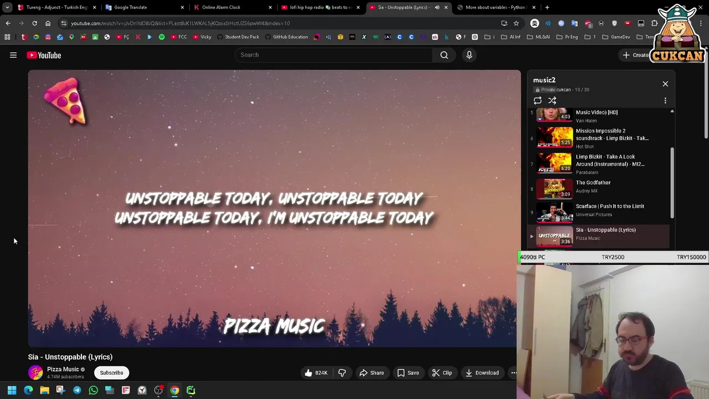Like the Sia Unstoppable video
Image resolution: width=709 pixels, height=399 pixels.
click(x=316, y=373)
